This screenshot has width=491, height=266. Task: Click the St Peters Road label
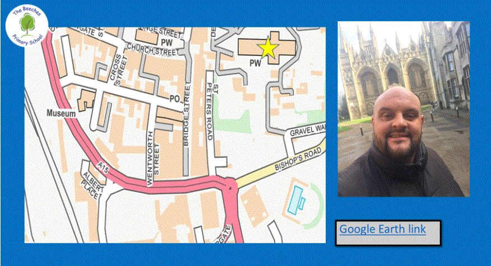point(212,112)
